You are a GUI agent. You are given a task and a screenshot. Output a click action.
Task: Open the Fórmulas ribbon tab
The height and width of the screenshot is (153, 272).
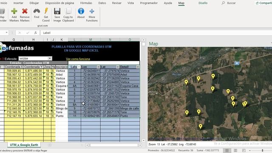click(x=86, y=3)
